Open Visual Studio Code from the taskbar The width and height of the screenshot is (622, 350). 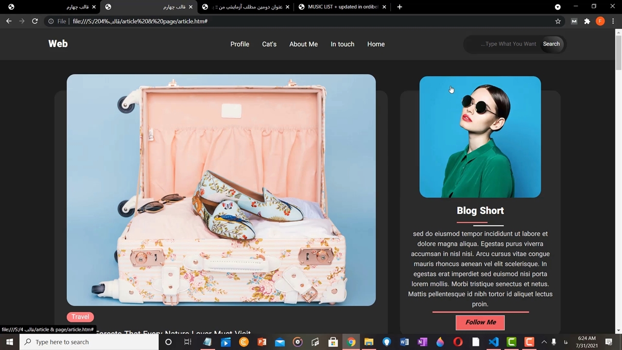tap(493, 342)
